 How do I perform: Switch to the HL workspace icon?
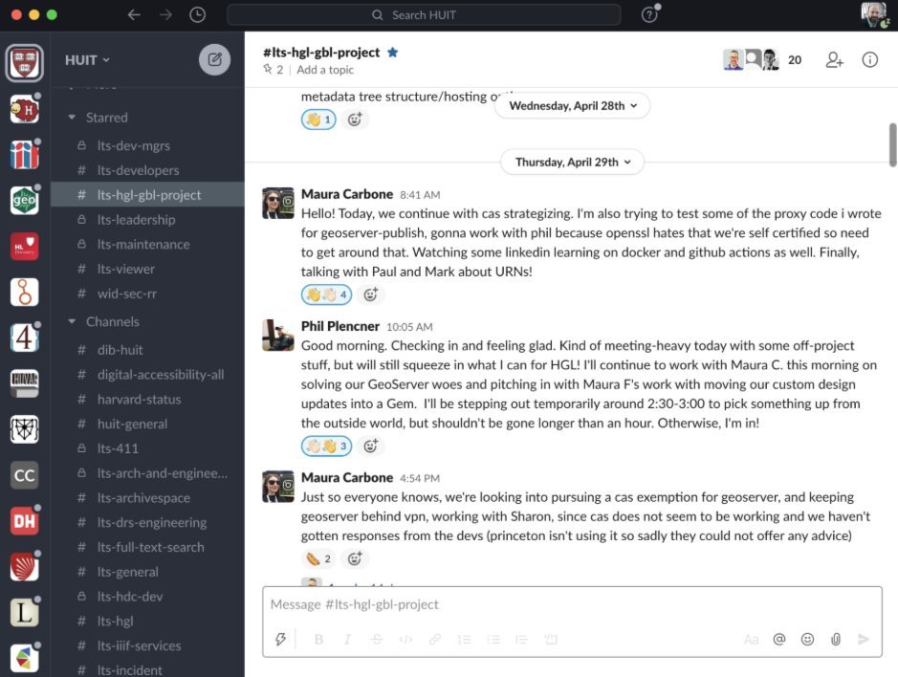[x=24, y=247]
